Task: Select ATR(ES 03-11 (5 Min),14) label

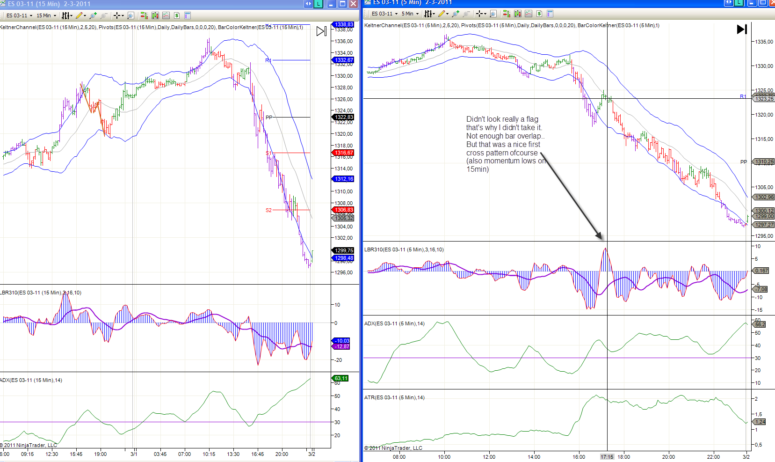Action: [394, 397]
